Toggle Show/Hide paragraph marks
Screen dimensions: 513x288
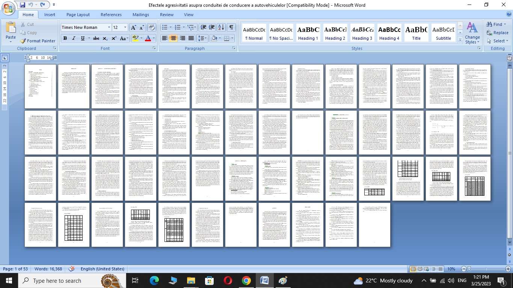pos(231,27)
